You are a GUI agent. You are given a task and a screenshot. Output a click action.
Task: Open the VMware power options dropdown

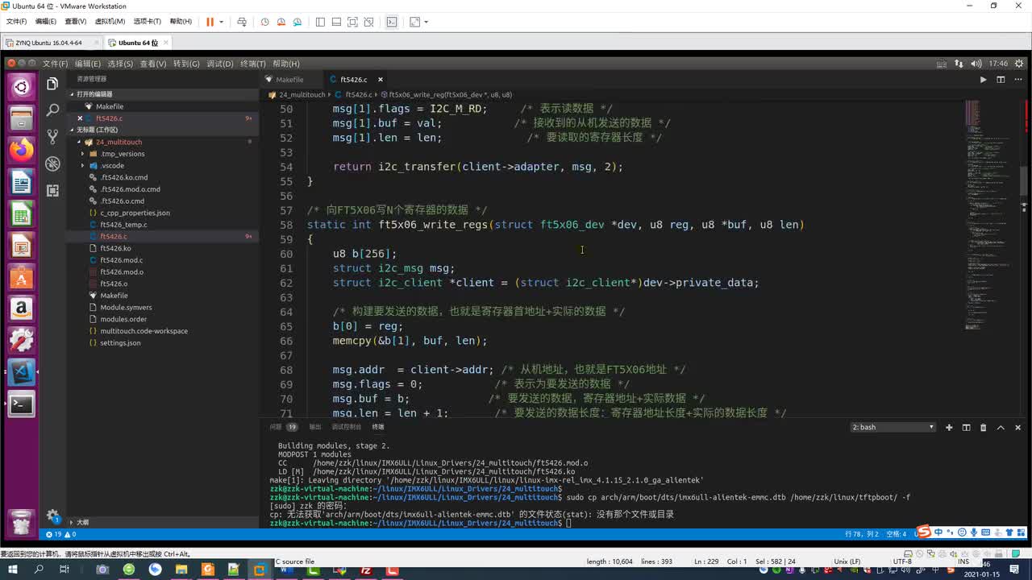coord(221,22)
